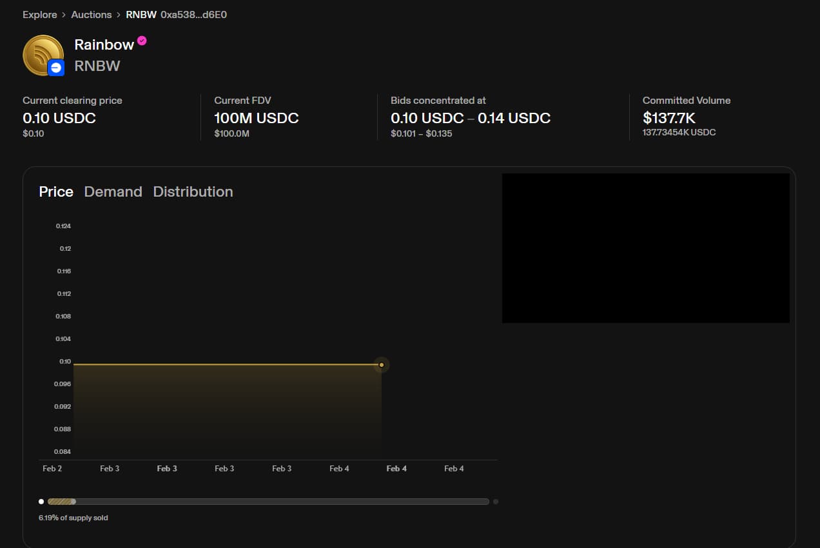This screenshot has height=548, width=820.
Task: Navigate to Auctions in the breadcrumb
Action: pyautogui.click(x=91, y=15)
